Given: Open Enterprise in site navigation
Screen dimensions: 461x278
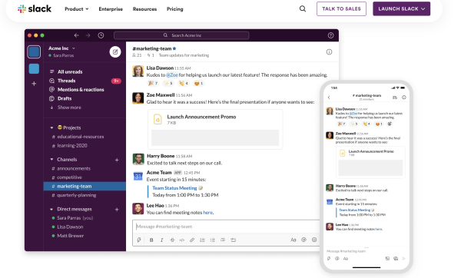Looking at the screenshot, I should pyautogui.click(x=111, y=9).
